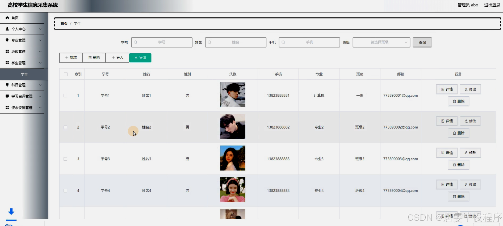Click 删除 button for row 学号3

point(458,165)
